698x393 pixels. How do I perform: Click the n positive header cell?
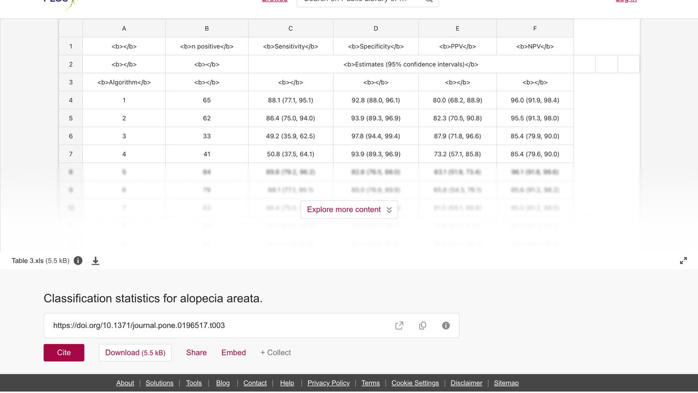point(207,46)
